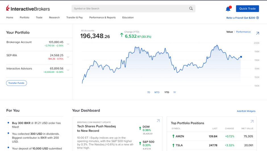Screen dimensions: 267x151
Task: Click the total value 196,348.26
Action: [95, 36]
